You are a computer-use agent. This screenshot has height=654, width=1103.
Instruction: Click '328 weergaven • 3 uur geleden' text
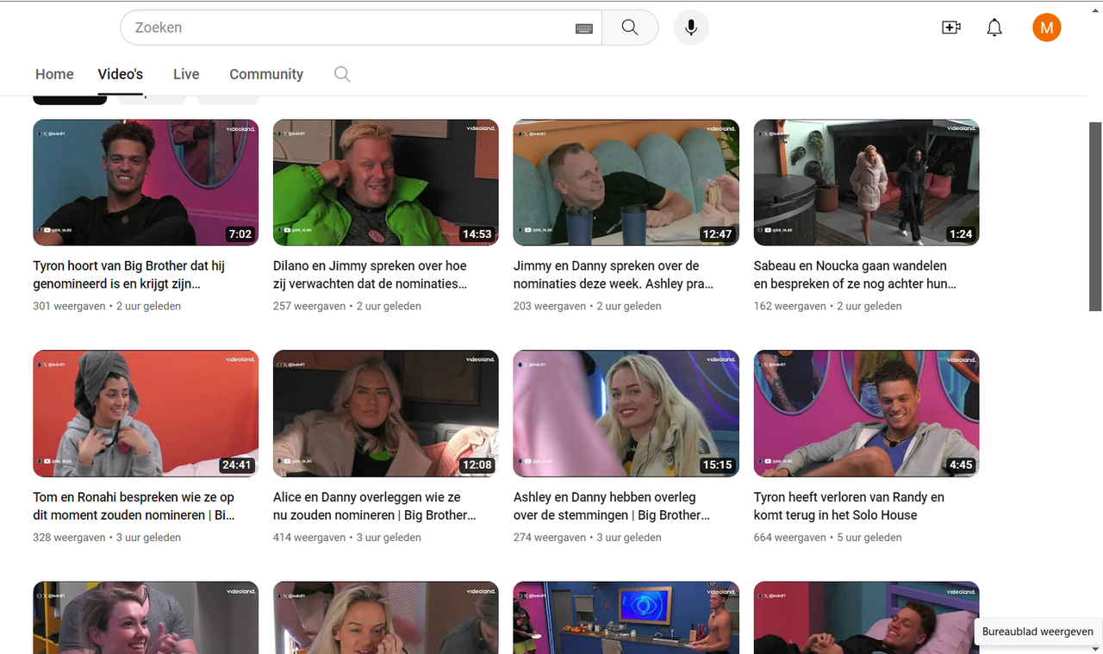coord(107,537)
